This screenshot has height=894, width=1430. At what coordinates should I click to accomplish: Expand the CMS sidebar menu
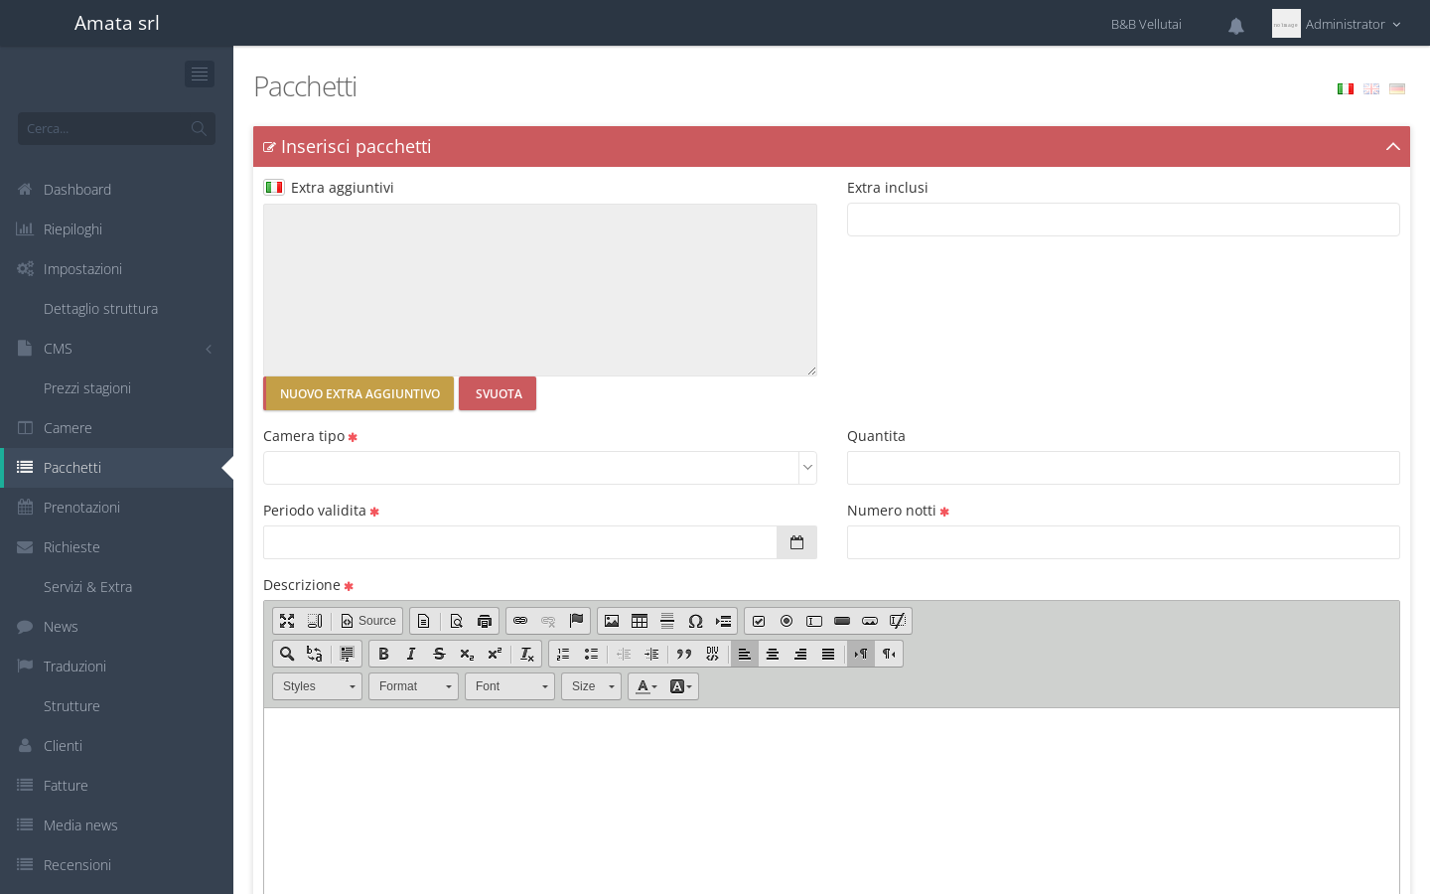coord(117,349)
